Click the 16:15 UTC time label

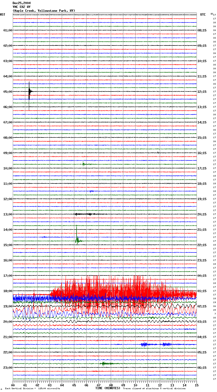[202, 153]
